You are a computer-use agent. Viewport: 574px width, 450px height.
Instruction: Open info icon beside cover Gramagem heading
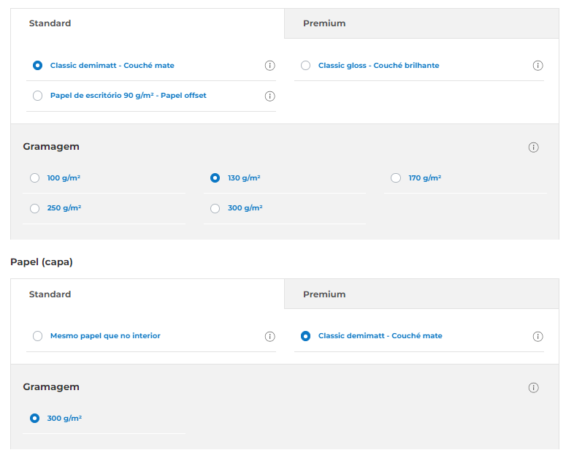[x=533, y=387]
